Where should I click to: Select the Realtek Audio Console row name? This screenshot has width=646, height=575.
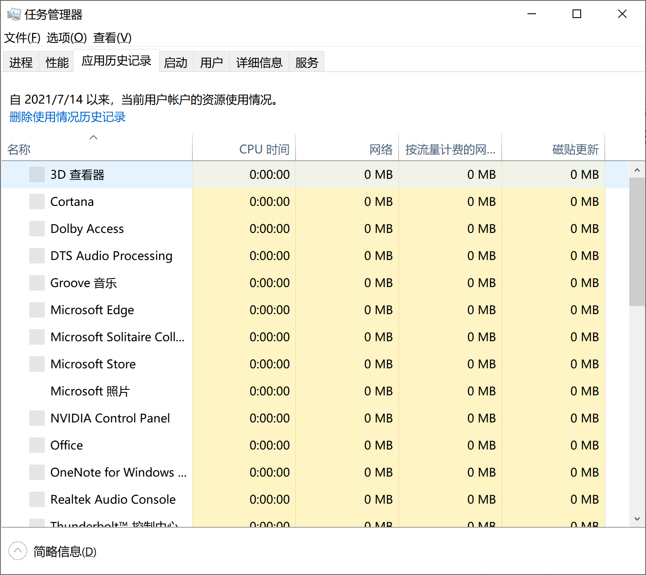point(113,499)
